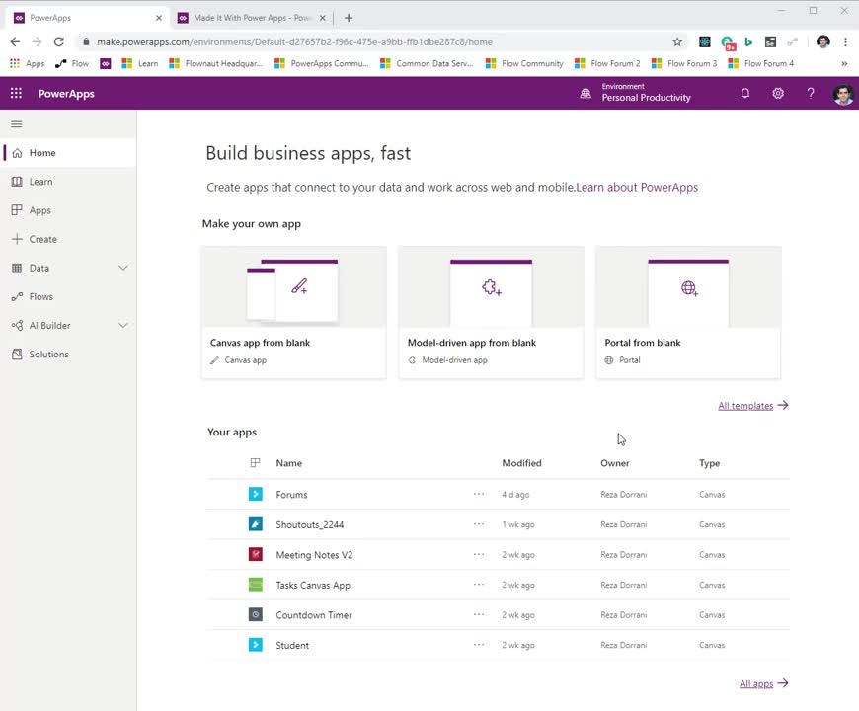Image resolution: width=859 pixels, height=711 pixels.
Task: Click the Countdown Timer app icon
Action: coord(256,614)
